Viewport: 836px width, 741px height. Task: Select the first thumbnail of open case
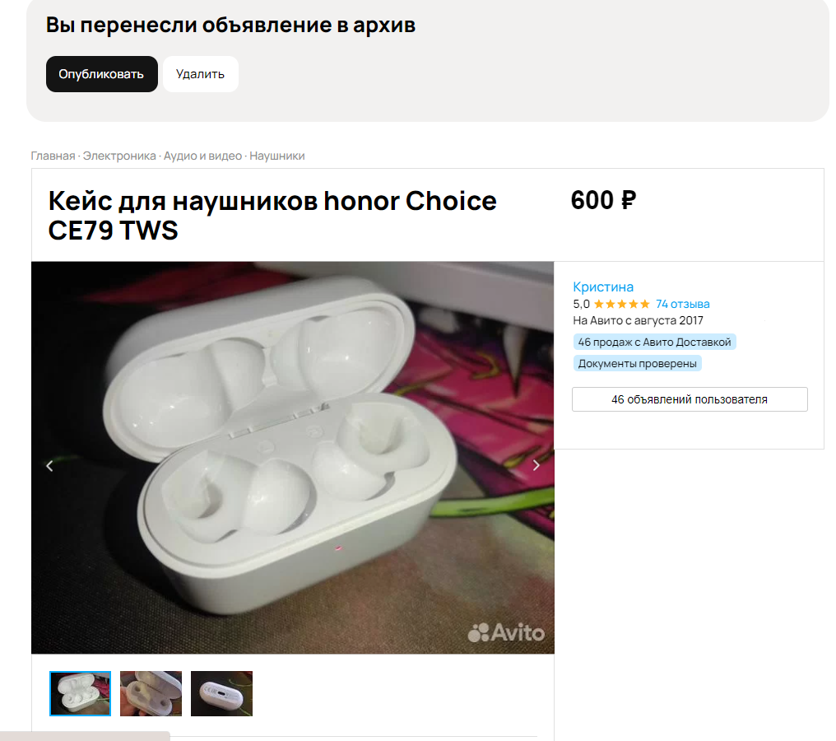pyautogui.click(x=80, y=693)
